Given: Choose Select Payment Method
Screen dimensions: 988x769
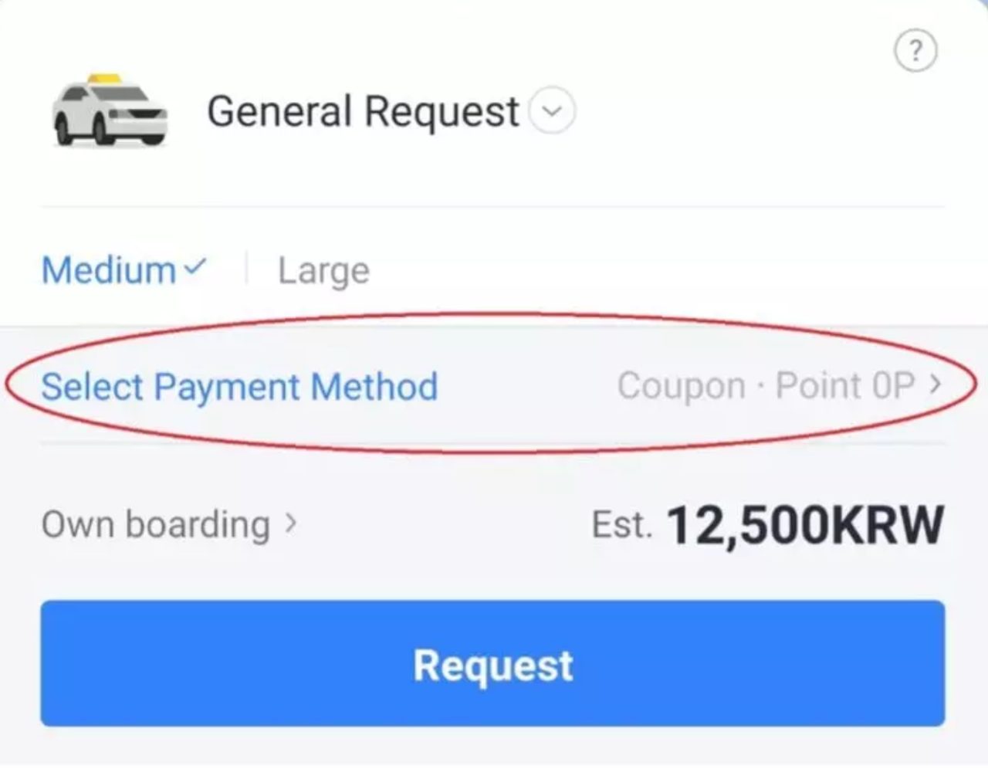Looking at the screenshot, I should pos(239,386).
